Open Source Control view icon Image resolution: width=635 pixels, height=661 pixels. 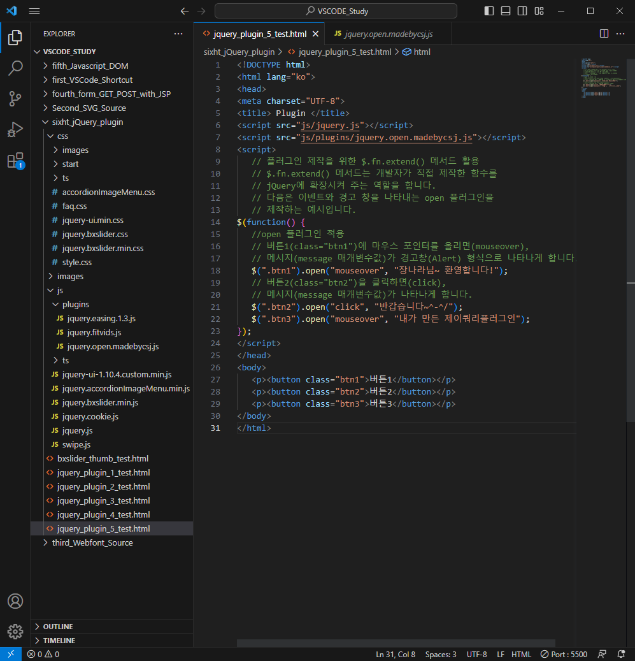tap(15, 99)
